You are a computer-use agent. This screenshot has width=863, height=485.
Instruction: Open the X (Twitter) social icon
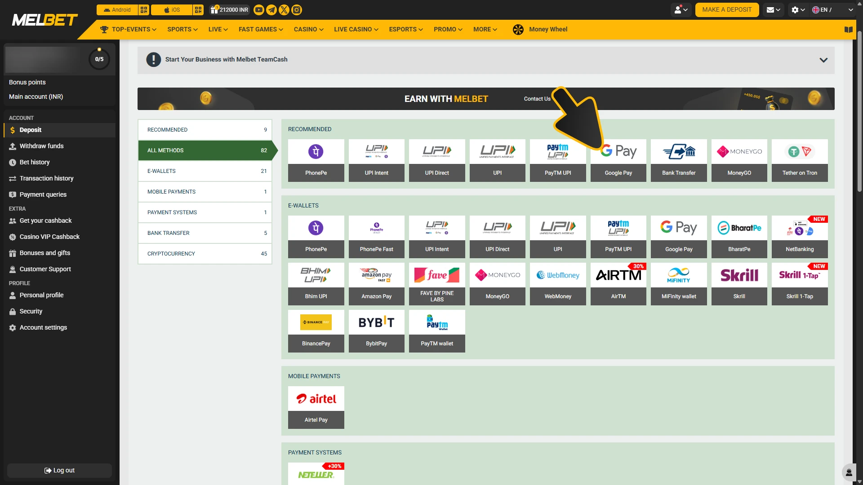pos(284,10)
